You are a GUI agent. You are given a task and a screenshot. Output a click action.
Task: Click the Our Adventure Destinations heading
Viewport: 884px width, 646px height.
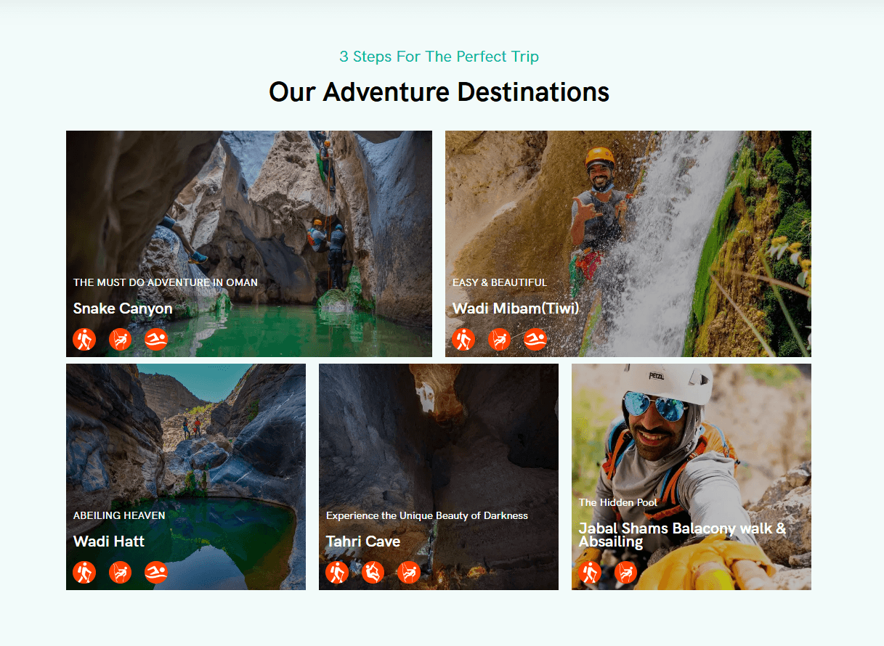tap(439, 92)
